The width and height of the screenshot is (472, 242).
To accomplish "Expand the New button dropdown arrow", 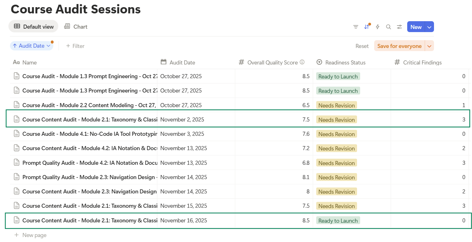I will click(429, 27).
